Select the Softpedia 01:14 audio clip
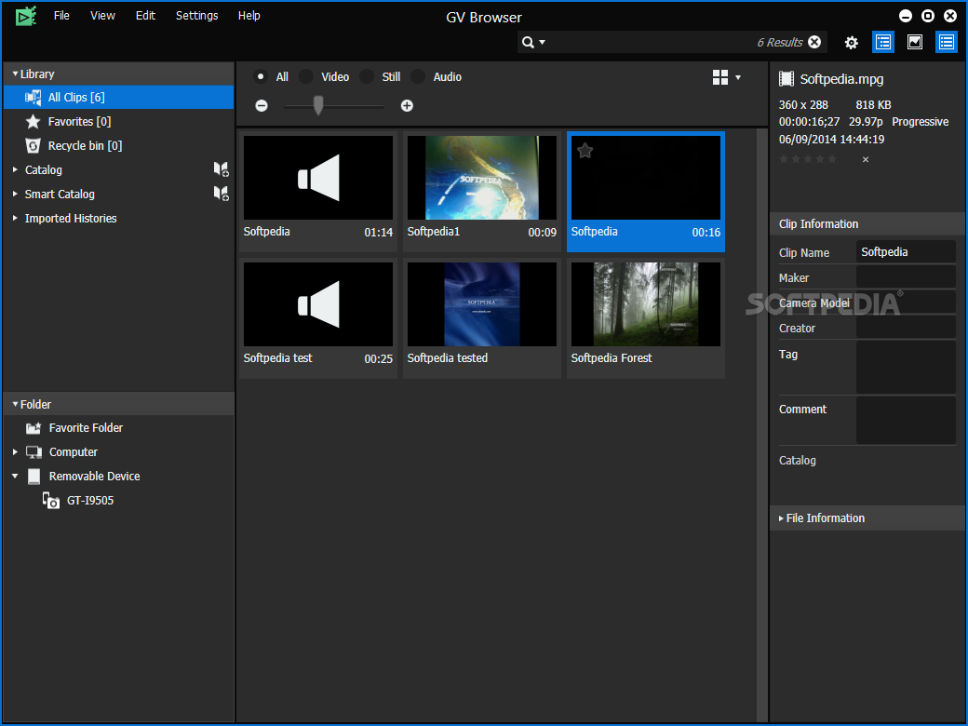Image resolution: width=968 pixels, height=726 pixels. click(318, 190)
